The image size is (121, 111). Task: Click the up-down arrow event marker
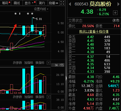(20, 13)
